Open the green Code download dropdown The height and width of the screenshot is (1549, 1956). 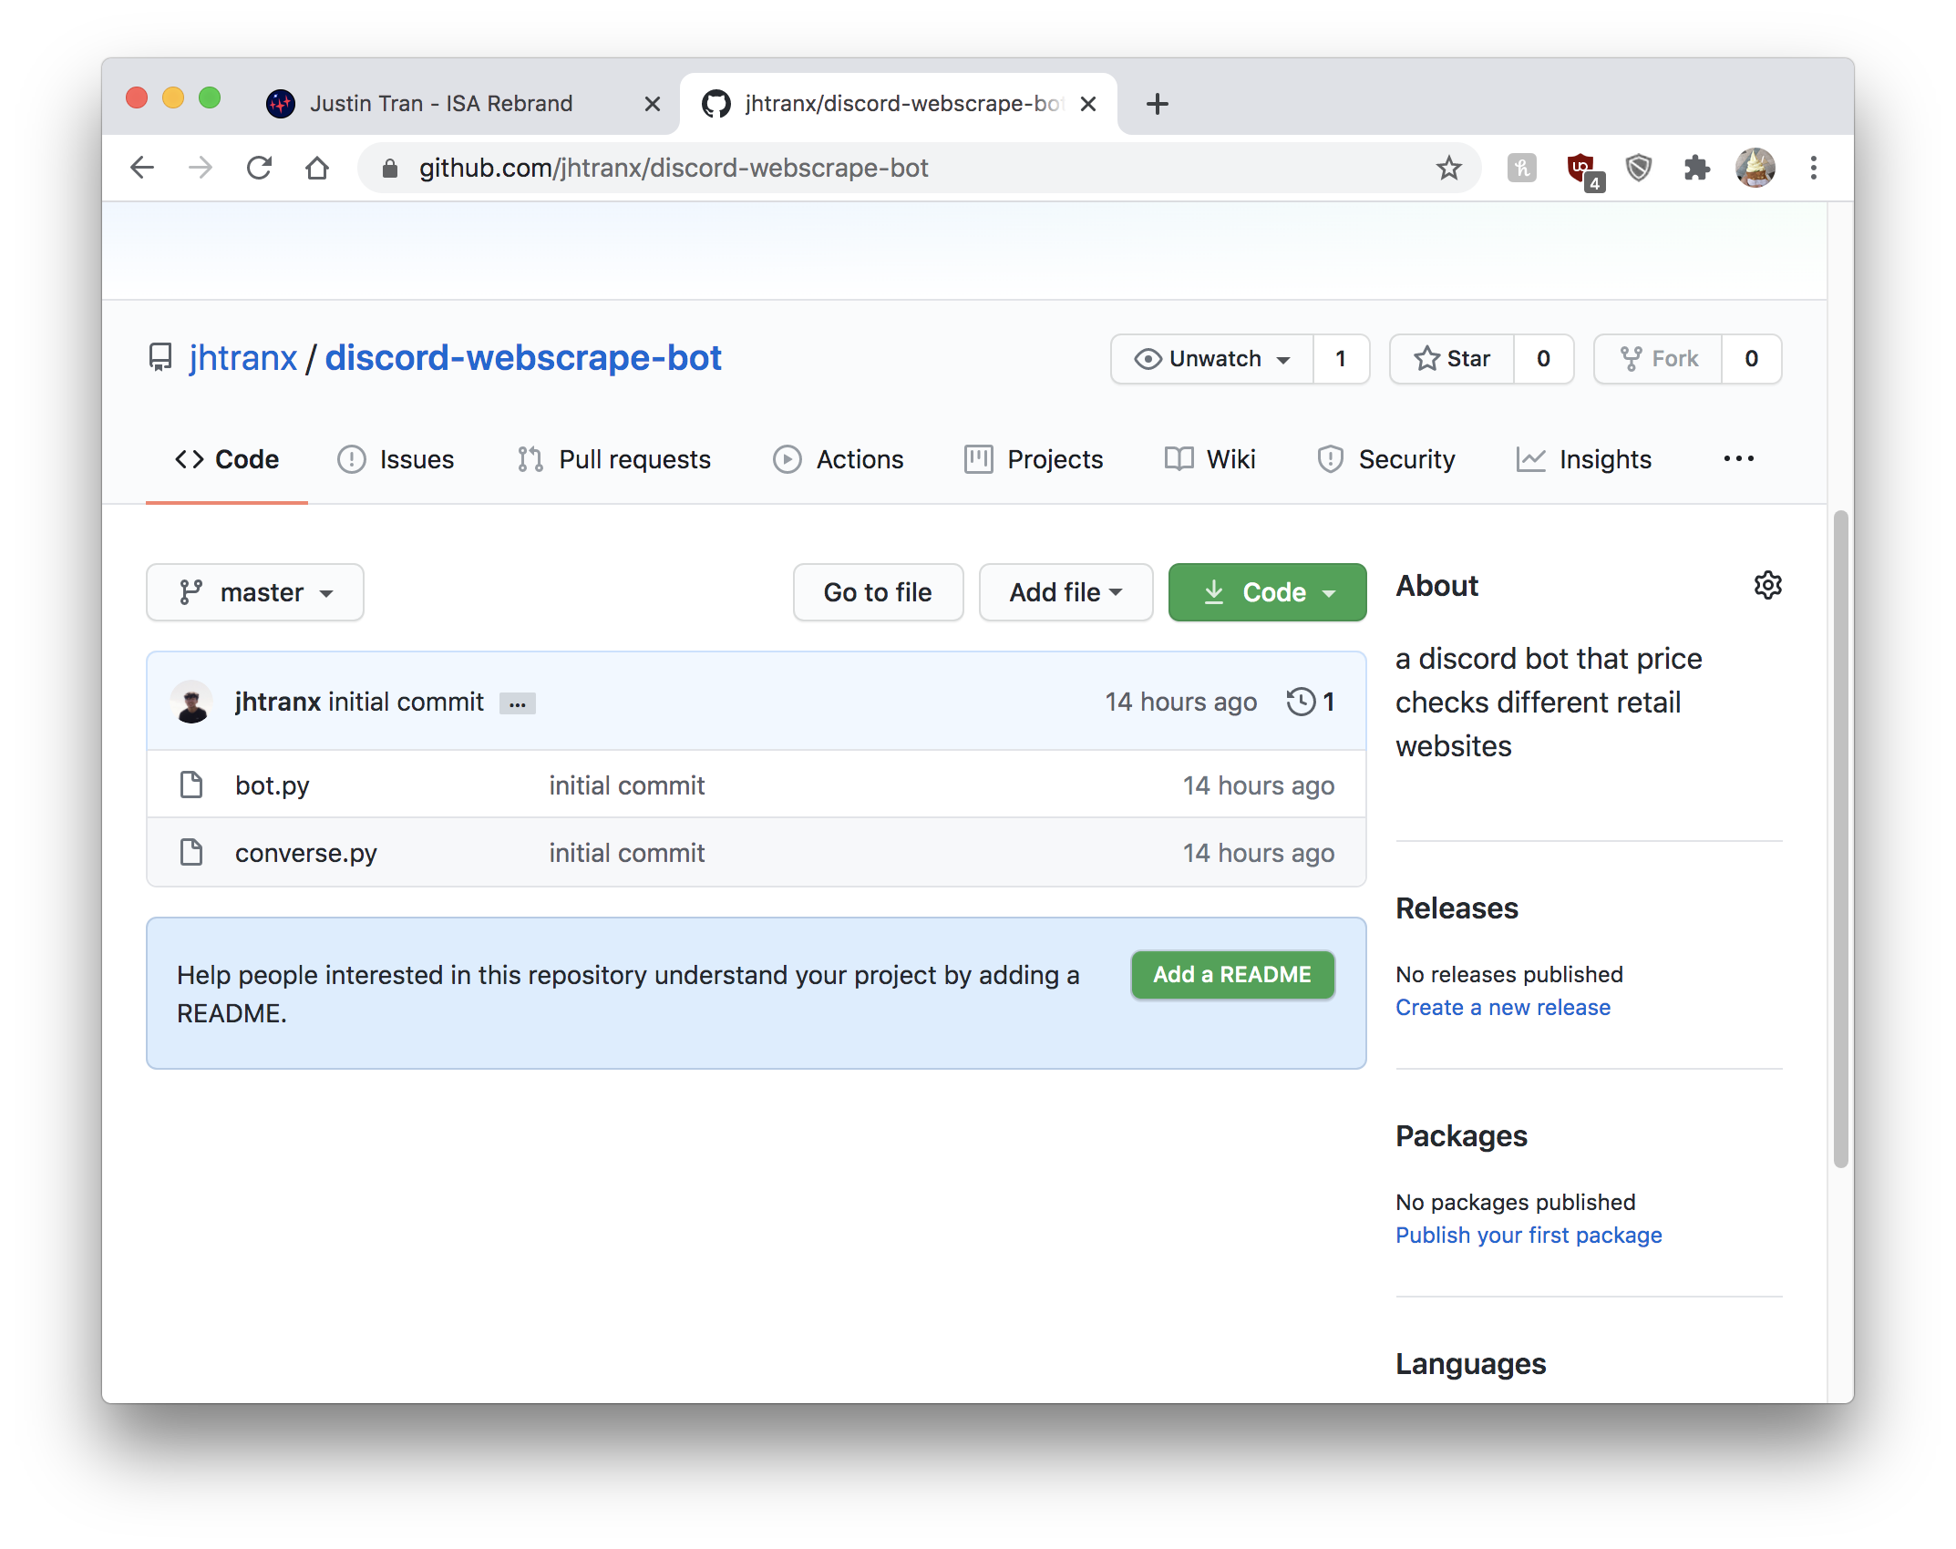point(1267,592)
